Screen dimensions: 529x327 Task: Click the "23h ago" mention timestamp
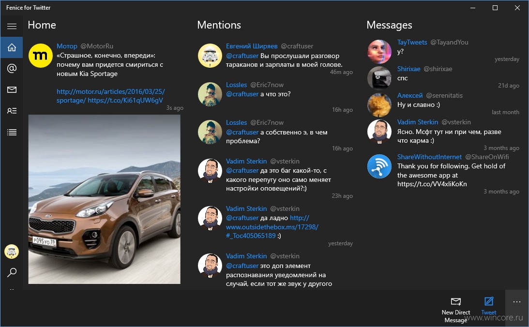(342, 196)
